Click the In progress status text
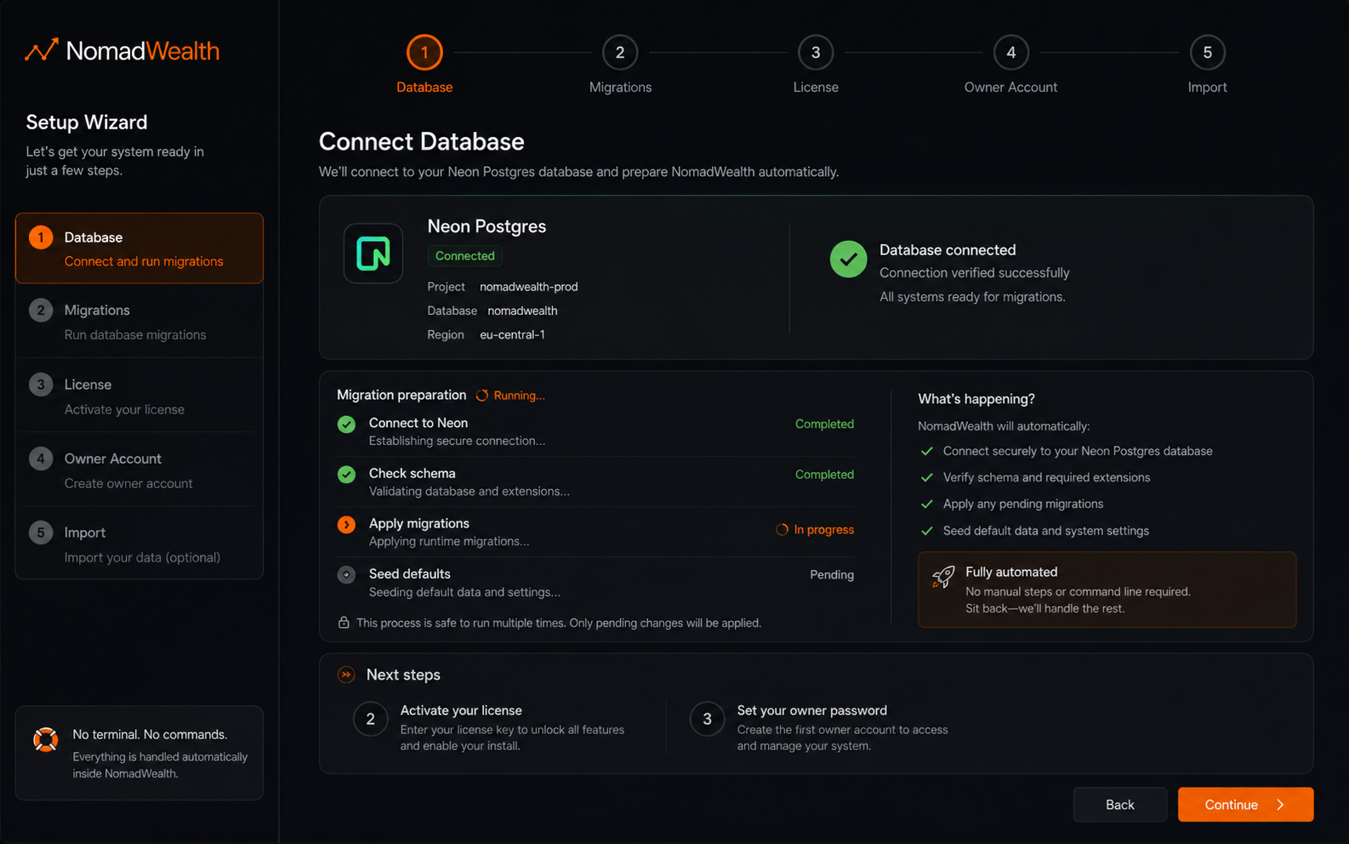The image size is (1349, 844). coord(824,529)
